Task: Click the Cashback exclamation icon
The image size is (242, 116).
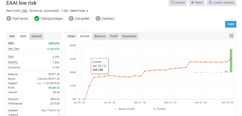Action: coord(98,19)
